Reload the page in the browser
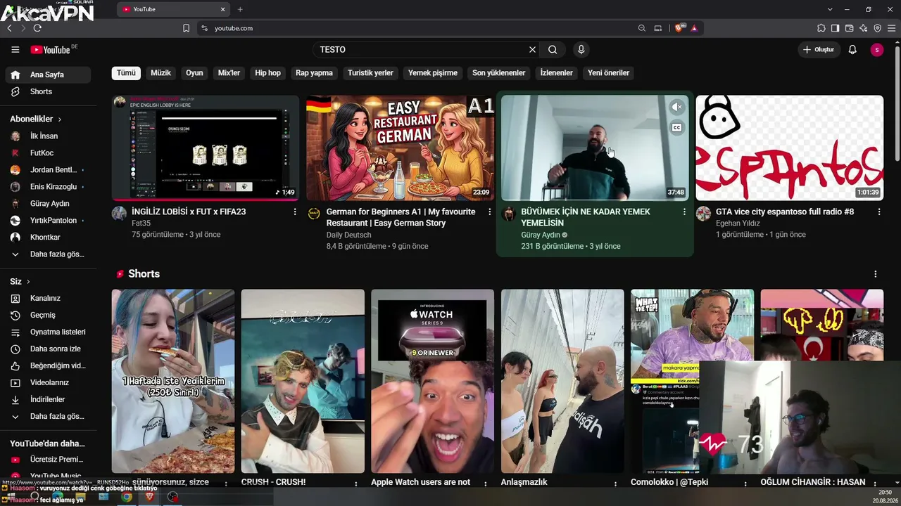Screen dimensions: 901x506 tap(37, 28)
